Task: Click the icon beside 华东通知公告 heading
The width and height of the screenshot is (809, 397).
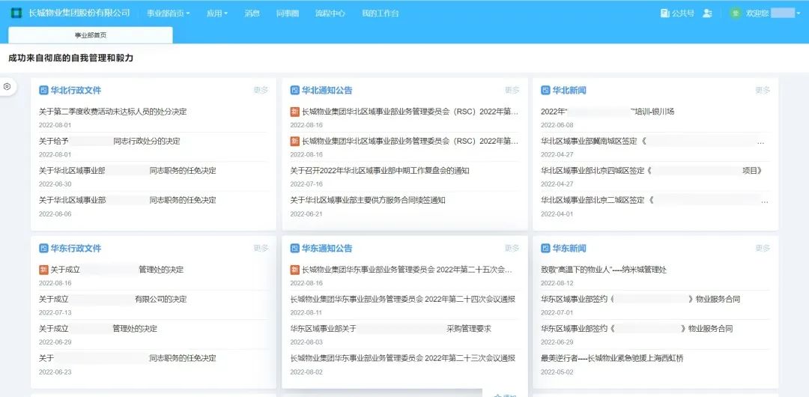Action: tap(294, 249)
